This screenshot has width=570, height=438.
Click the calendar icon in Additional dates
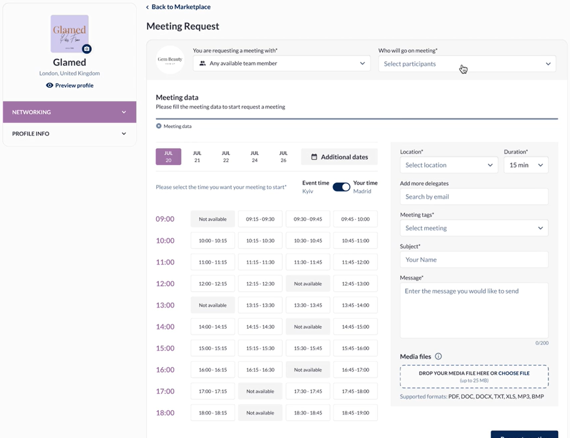[314, 157]
